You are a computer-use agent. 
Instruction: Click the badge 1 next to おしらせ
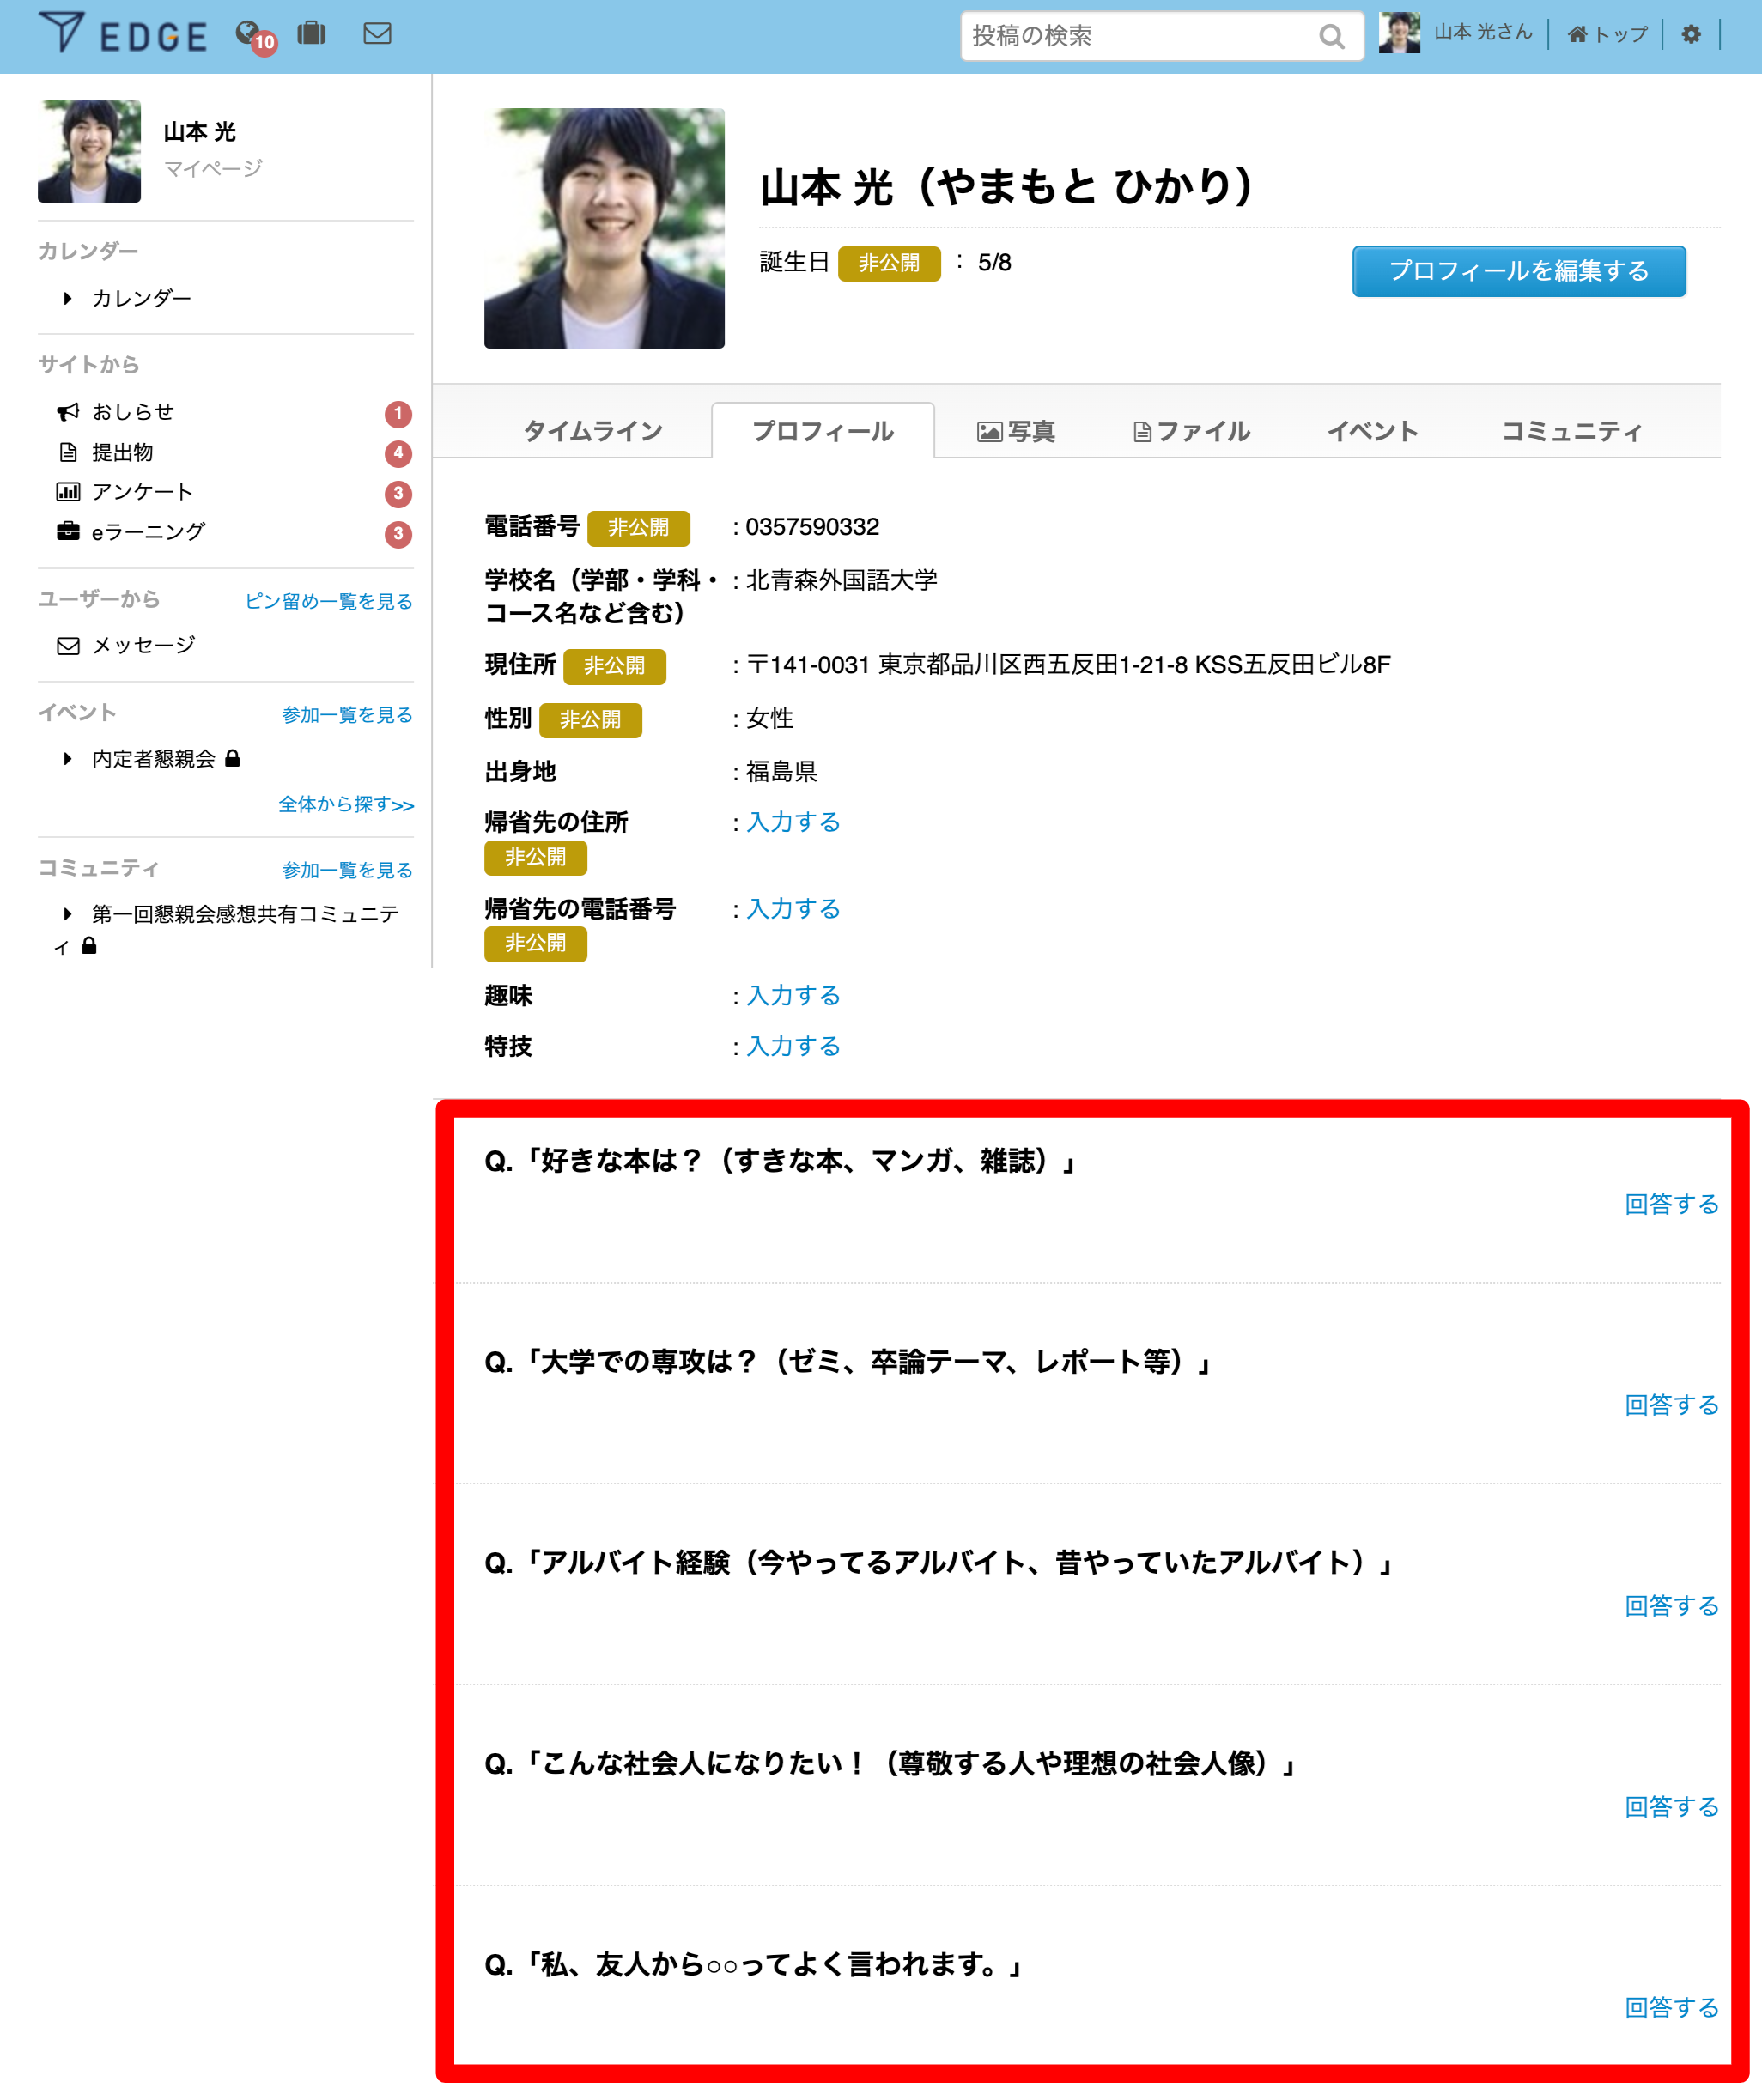click(x=398, y=413)
